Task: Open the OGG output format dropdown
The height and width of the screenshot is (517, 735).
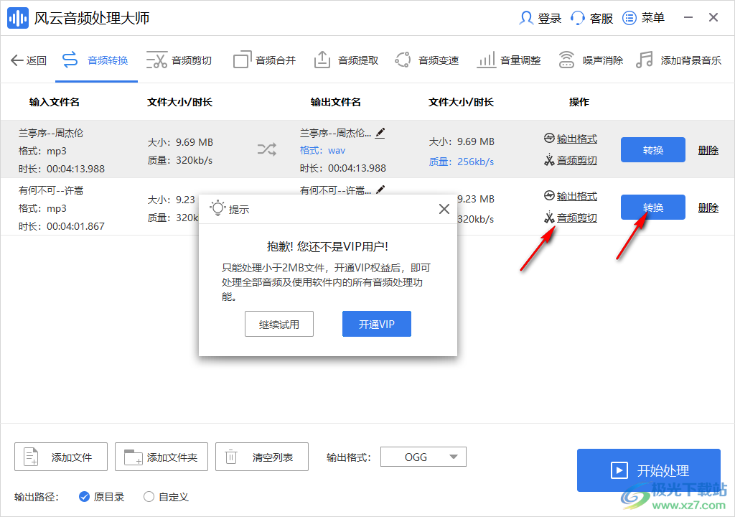Action: [423, 456]
